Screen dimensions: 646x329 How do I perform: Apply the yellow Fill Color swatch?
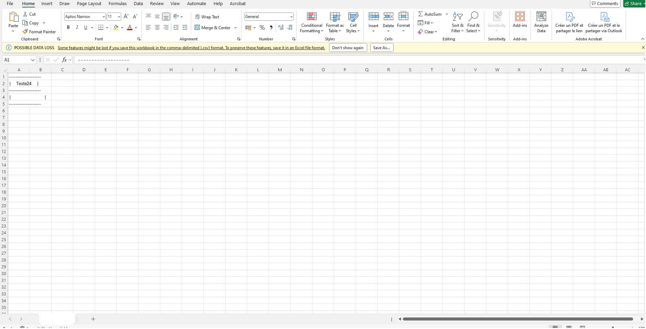116,27
